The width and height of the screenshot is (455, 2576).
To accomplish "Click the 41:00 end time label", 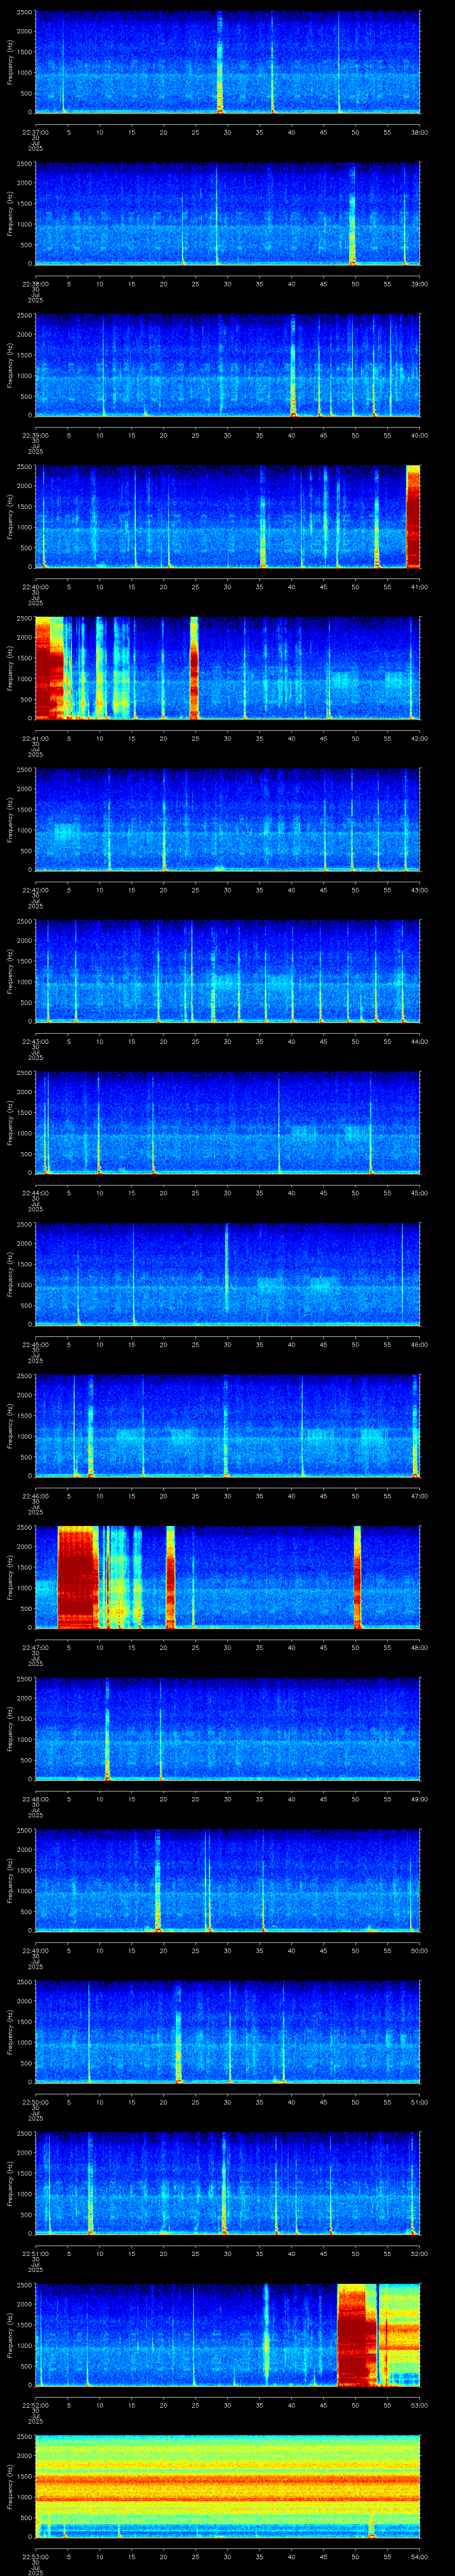I will 419,587.
